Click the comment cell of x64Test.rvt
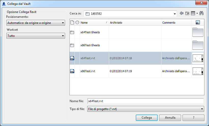The image size is (209, 126). click(176, 58)
